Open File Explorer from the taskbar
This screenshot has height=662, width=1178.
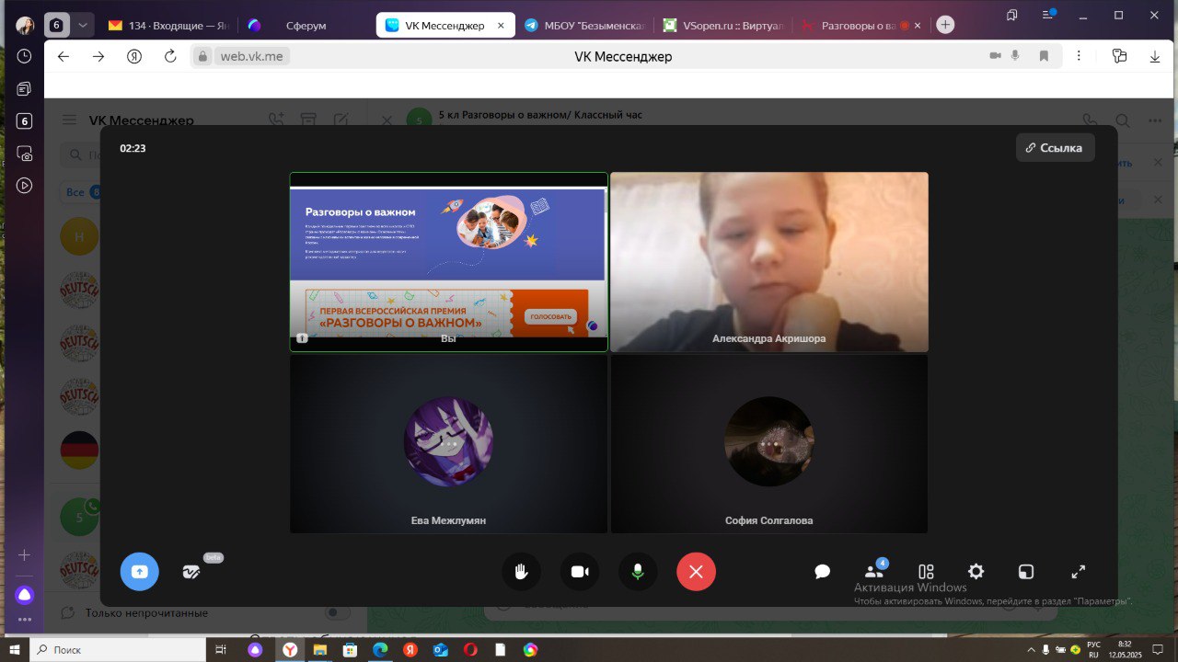319,649
